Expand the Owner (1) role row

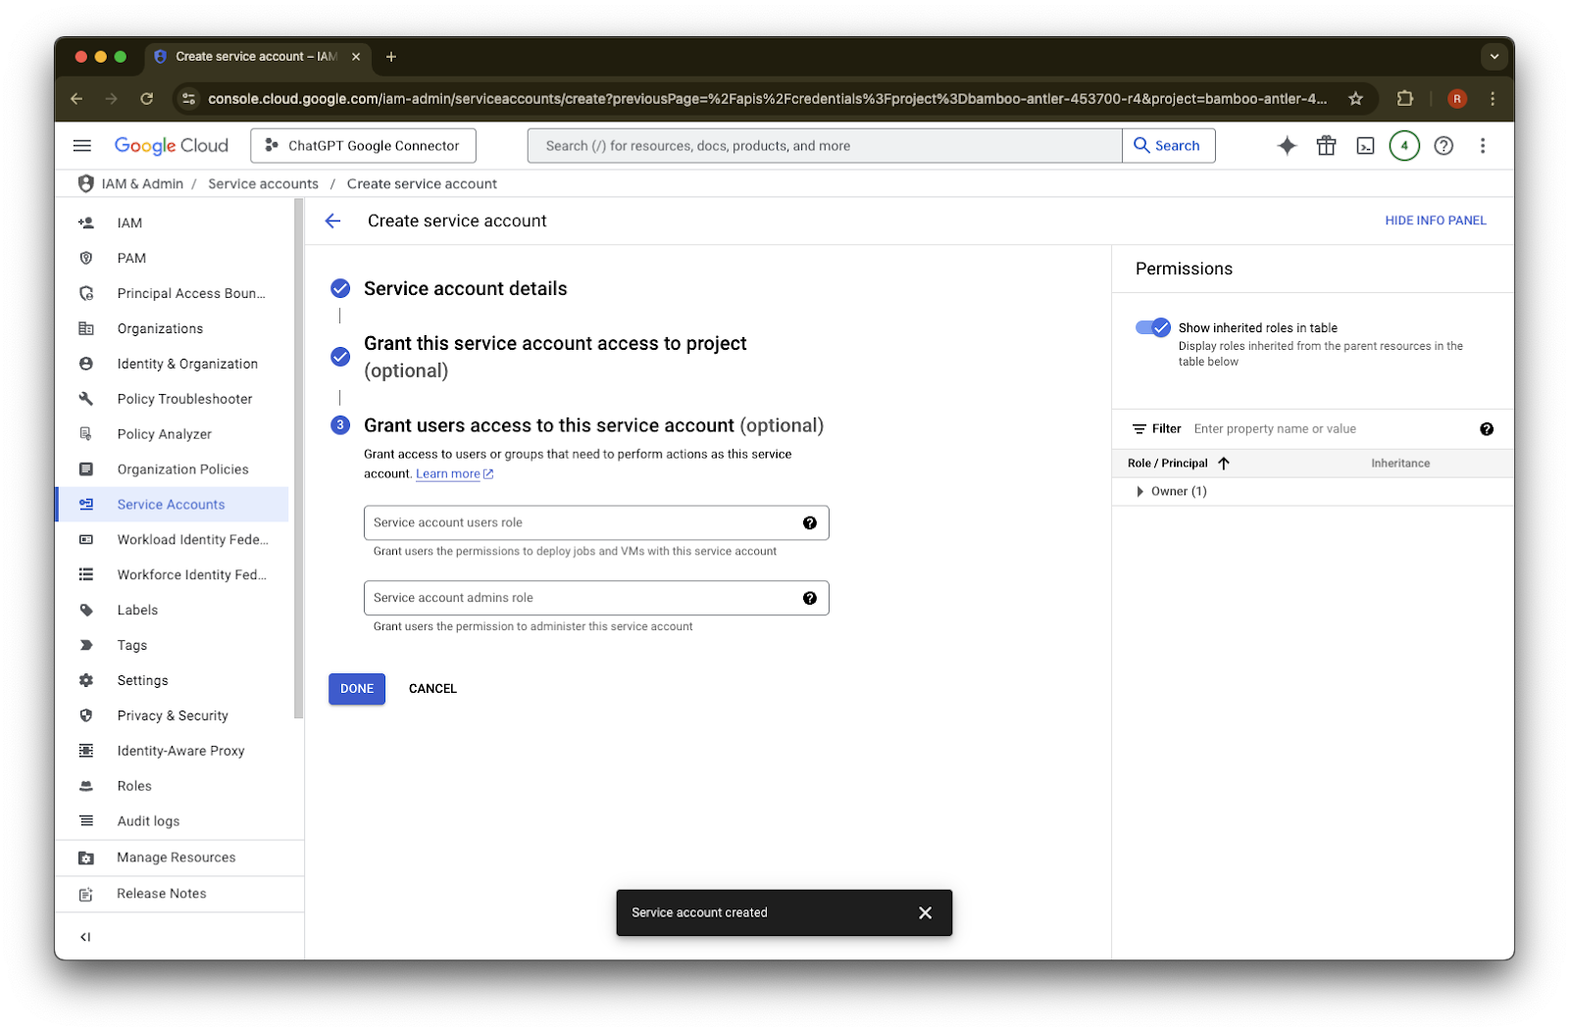coord(1139,492)
